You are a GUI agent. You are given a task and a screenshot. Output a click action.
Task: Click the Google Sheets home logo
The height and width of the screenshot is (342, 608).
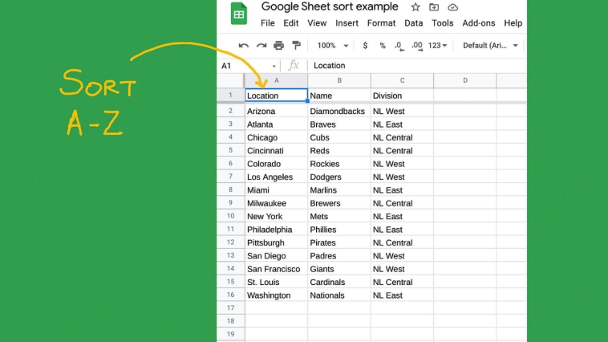239,14
